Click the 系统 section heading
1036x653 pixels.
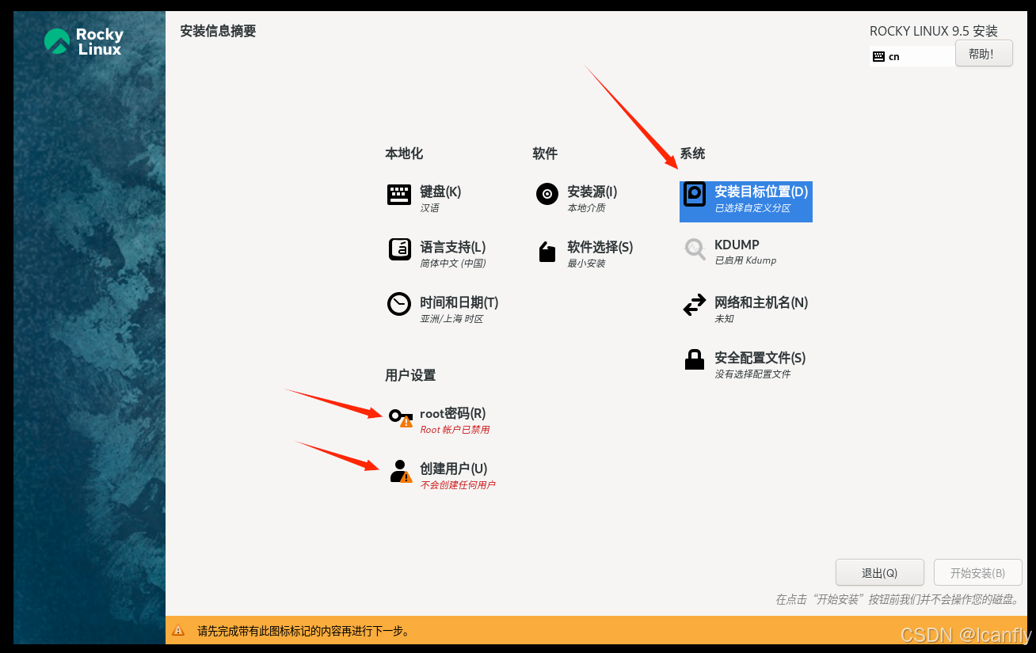[692, 154]
